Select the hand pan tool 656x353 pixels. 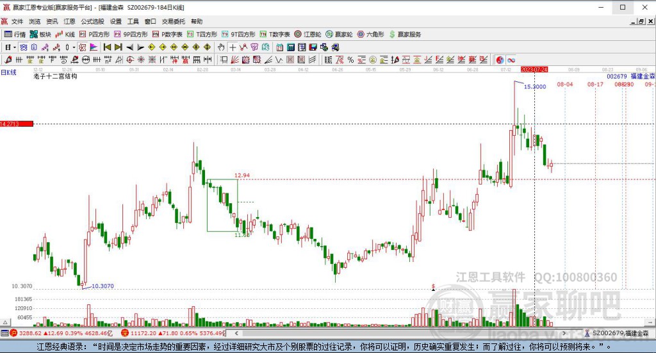(221, 47)
